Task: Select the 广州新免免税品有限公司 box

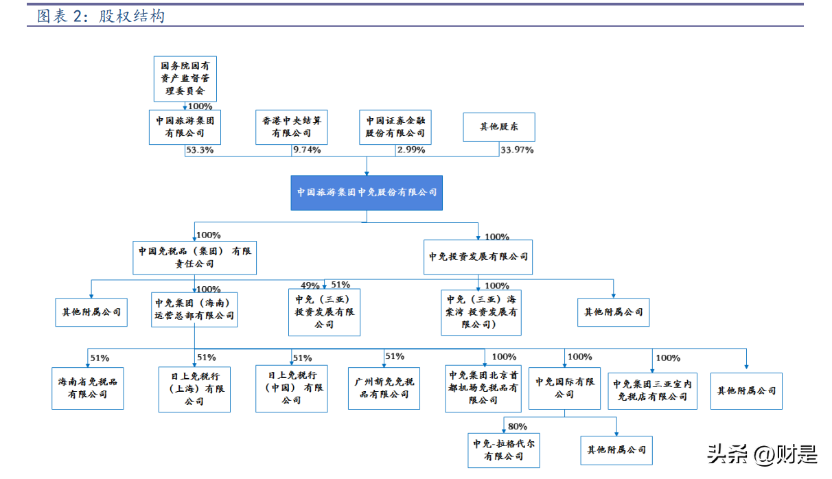Action: (384, 388)
